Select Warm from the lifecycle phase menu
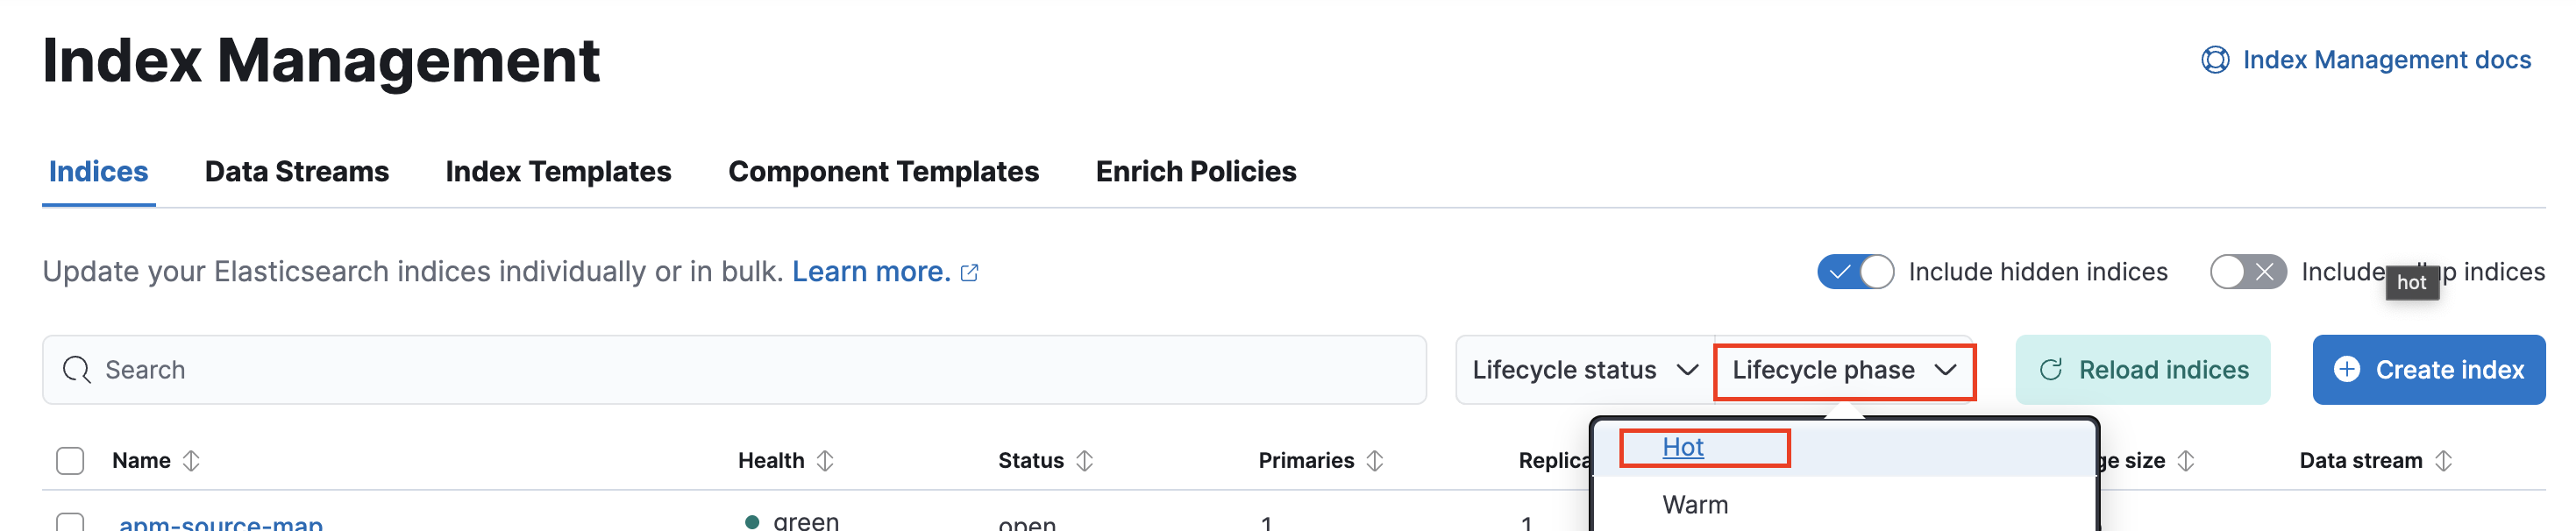Screen dimensions: 2576x531 [x=1694, y=504]
